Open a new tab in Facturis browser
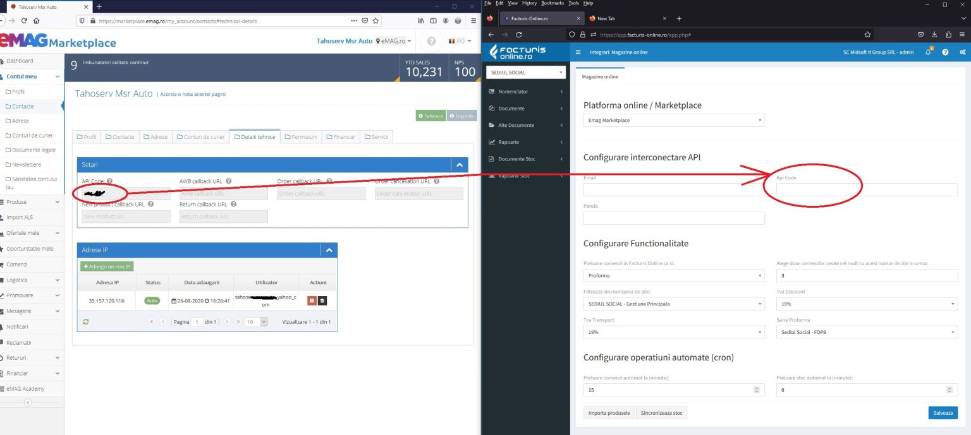Screen dimensions: 971x435 pyautogui.click(x=679, y=18)
